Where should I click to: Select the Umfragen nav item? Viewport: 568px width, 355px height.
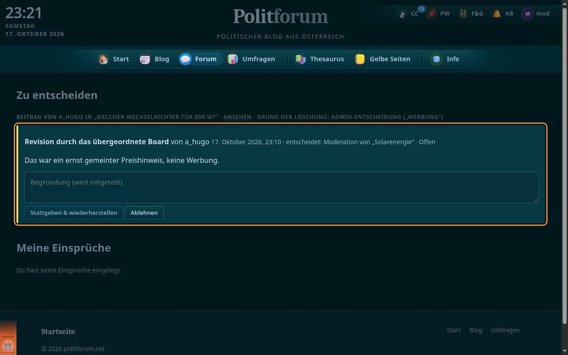tap(252, 59)
